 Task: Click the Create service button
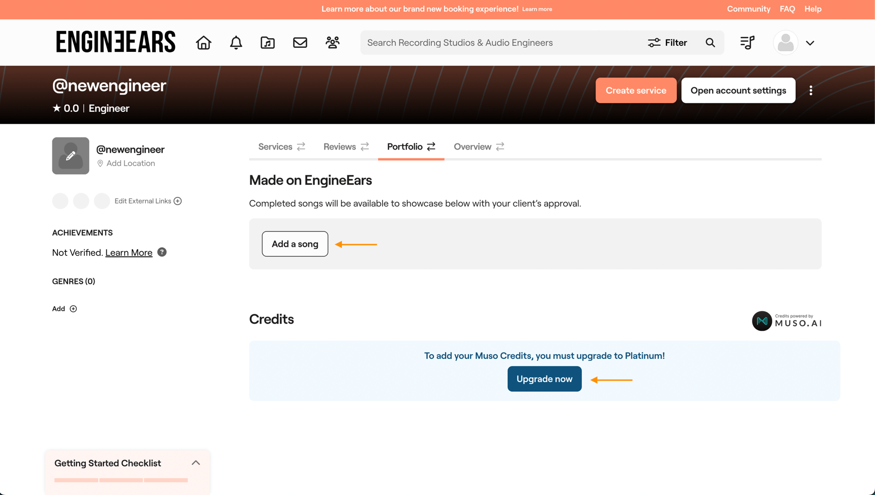(x=636, y=90)
